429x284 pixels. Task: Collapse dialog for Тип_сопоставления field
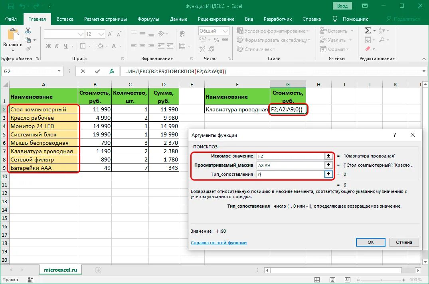[328, 174]
